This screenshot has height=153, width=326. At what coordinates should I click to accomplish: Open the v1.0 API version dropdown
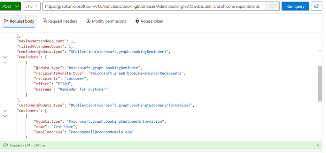(32, 6)
